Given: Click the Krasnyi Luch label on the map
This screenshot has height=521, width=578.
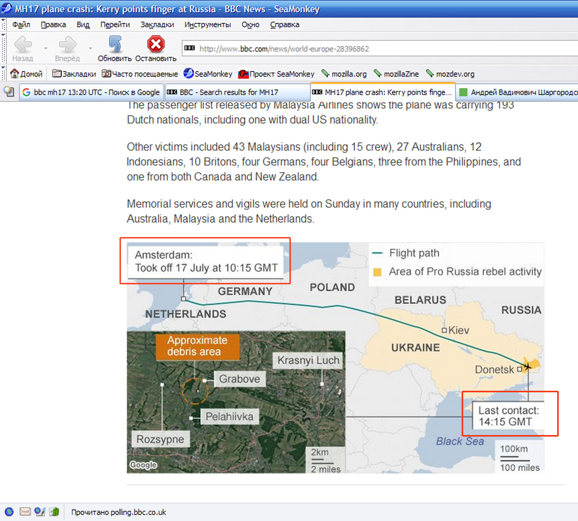Looking at the screenshot, I should 308,360.
